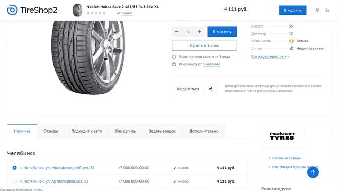Open the Похожие товары link
Screen dimensions: 339x191
287,158
